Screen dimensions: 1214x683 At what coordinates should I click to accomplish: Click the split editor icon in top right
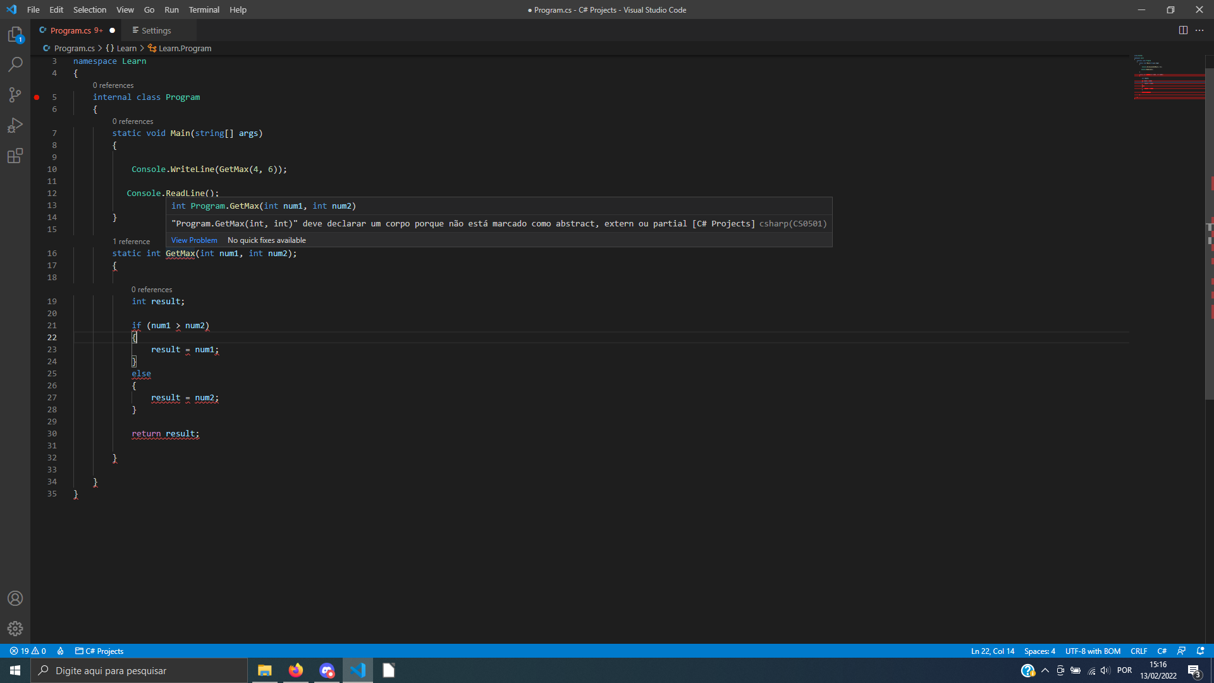1183,28
